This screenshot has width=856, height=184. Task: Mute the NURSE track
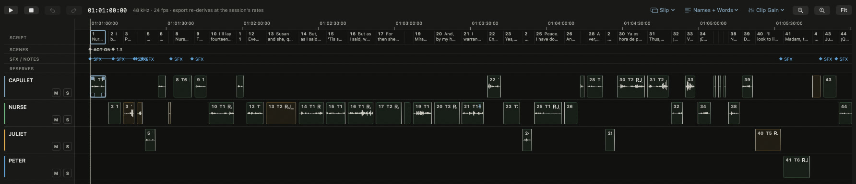coord(56,120)
